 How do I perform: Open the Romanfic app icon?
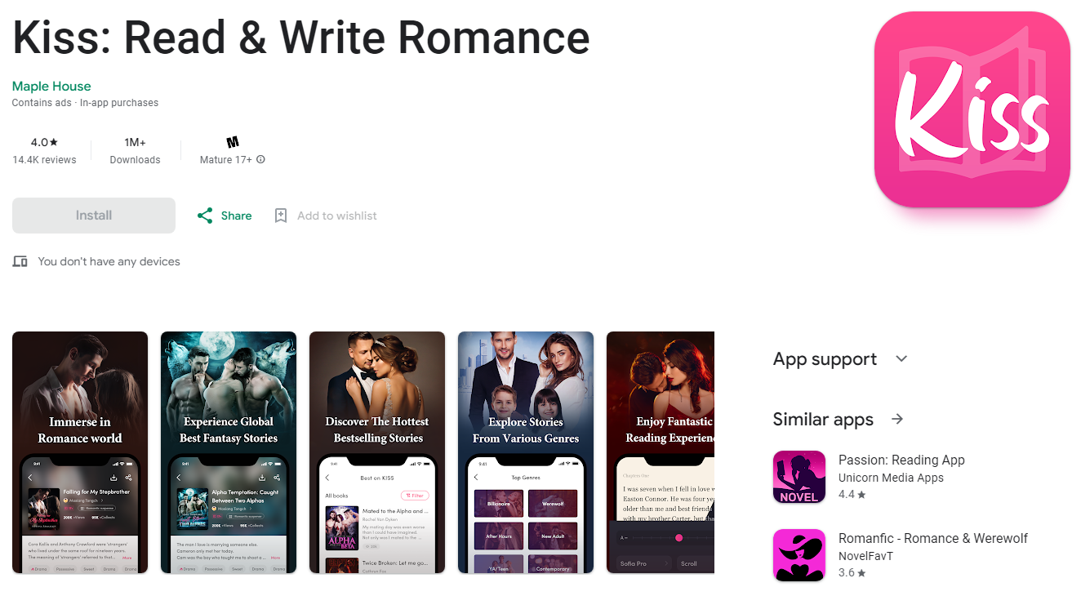click(x=799, y=555)
